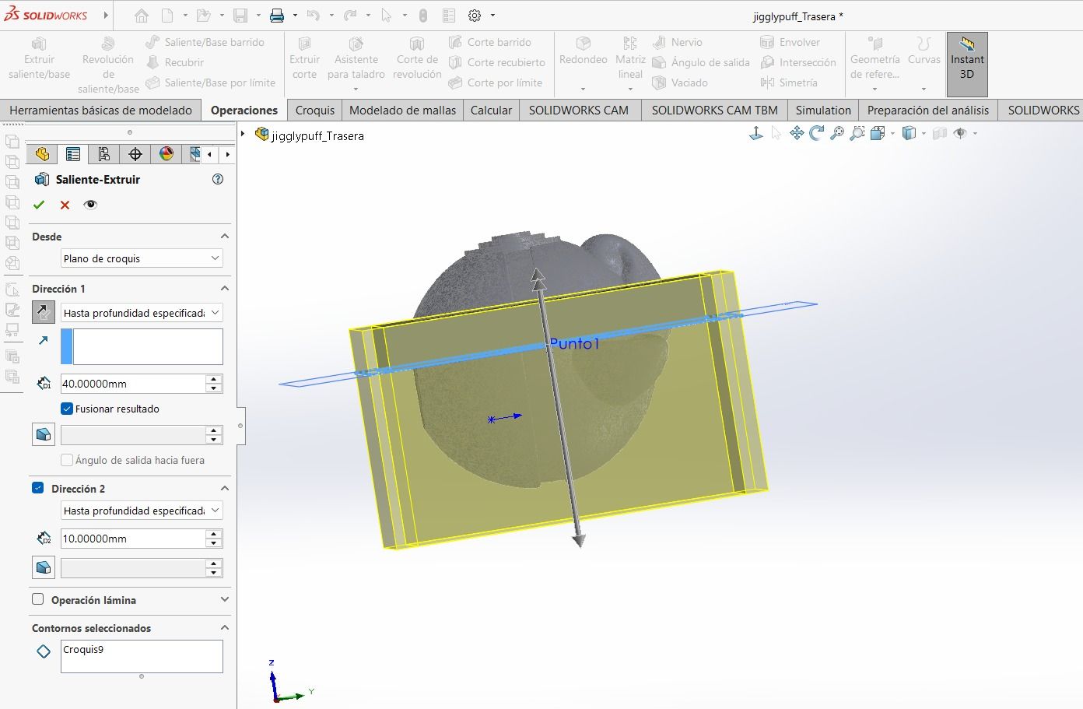Screen dimensions: 1083x709
Task: Click the Home icon in title bar
Action: pos(141,16)
